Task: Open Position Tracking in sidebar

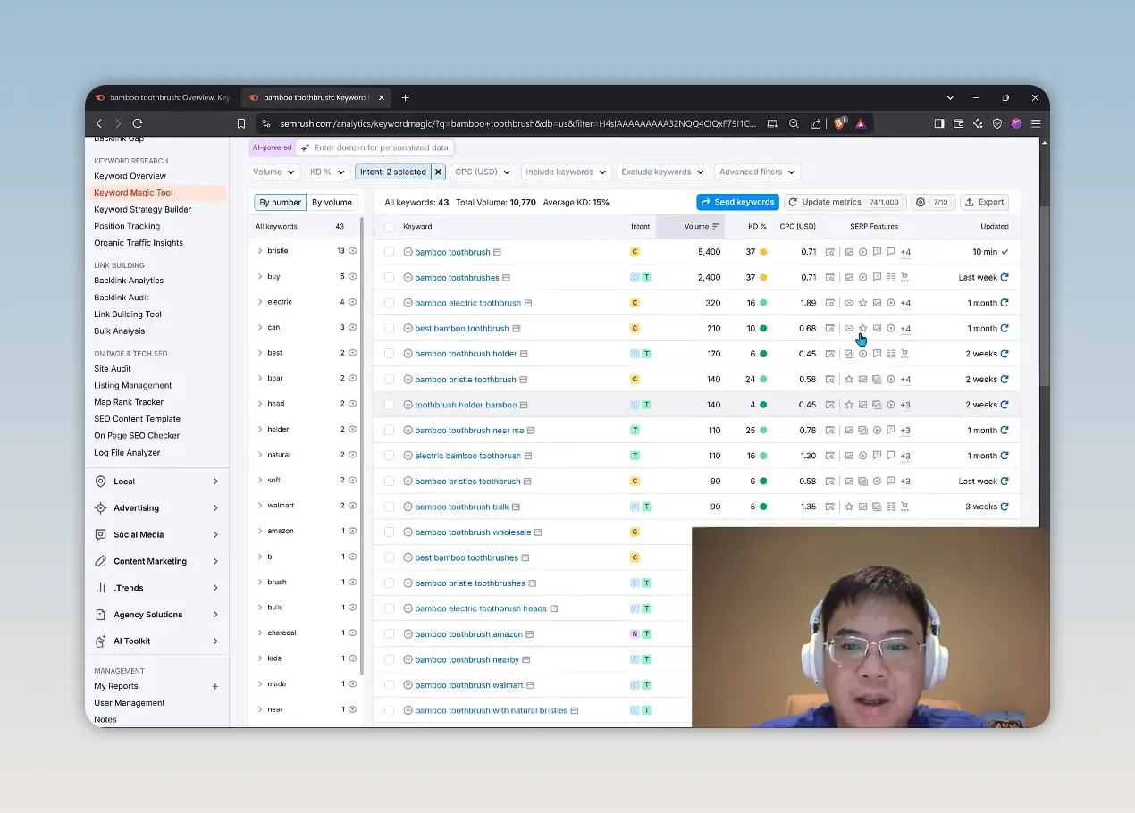Action: 127,226
